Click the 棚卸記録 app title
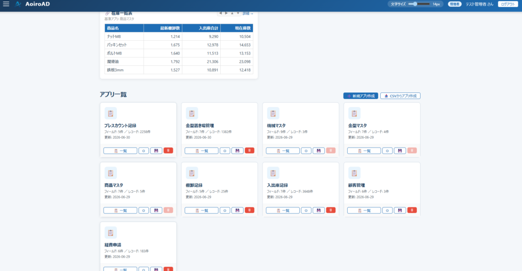Viewport: 522px width, 271px height. pos(194,185)
